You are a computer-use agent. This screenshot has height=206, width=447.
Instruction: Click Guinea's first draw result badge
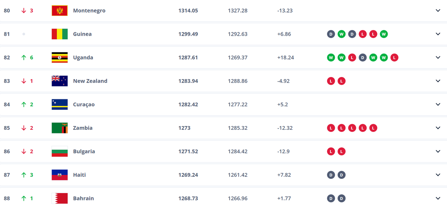[331, 34]
